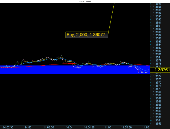The image size is (170, 129).
Task: Click the 1.3589 price axis label
Action: 157,29
